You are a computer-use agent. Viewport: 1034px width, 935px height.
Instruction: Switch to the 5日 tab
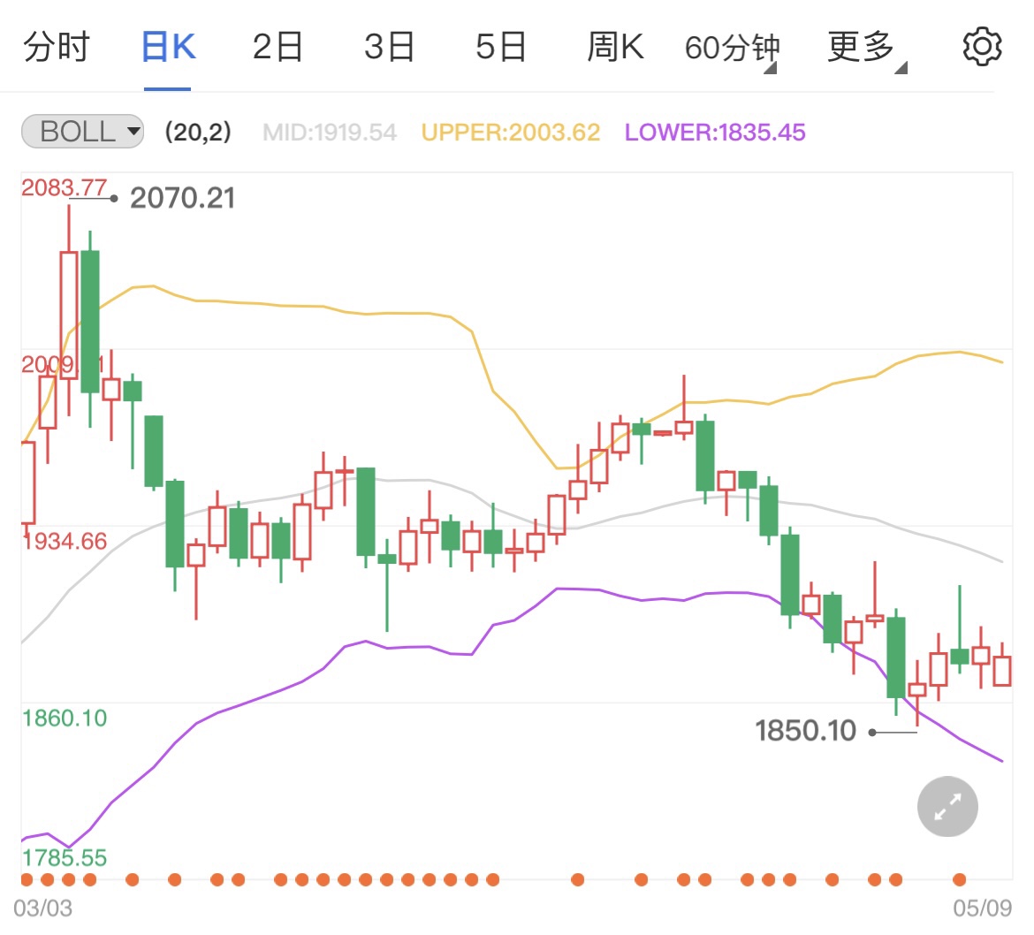[500, 48]
